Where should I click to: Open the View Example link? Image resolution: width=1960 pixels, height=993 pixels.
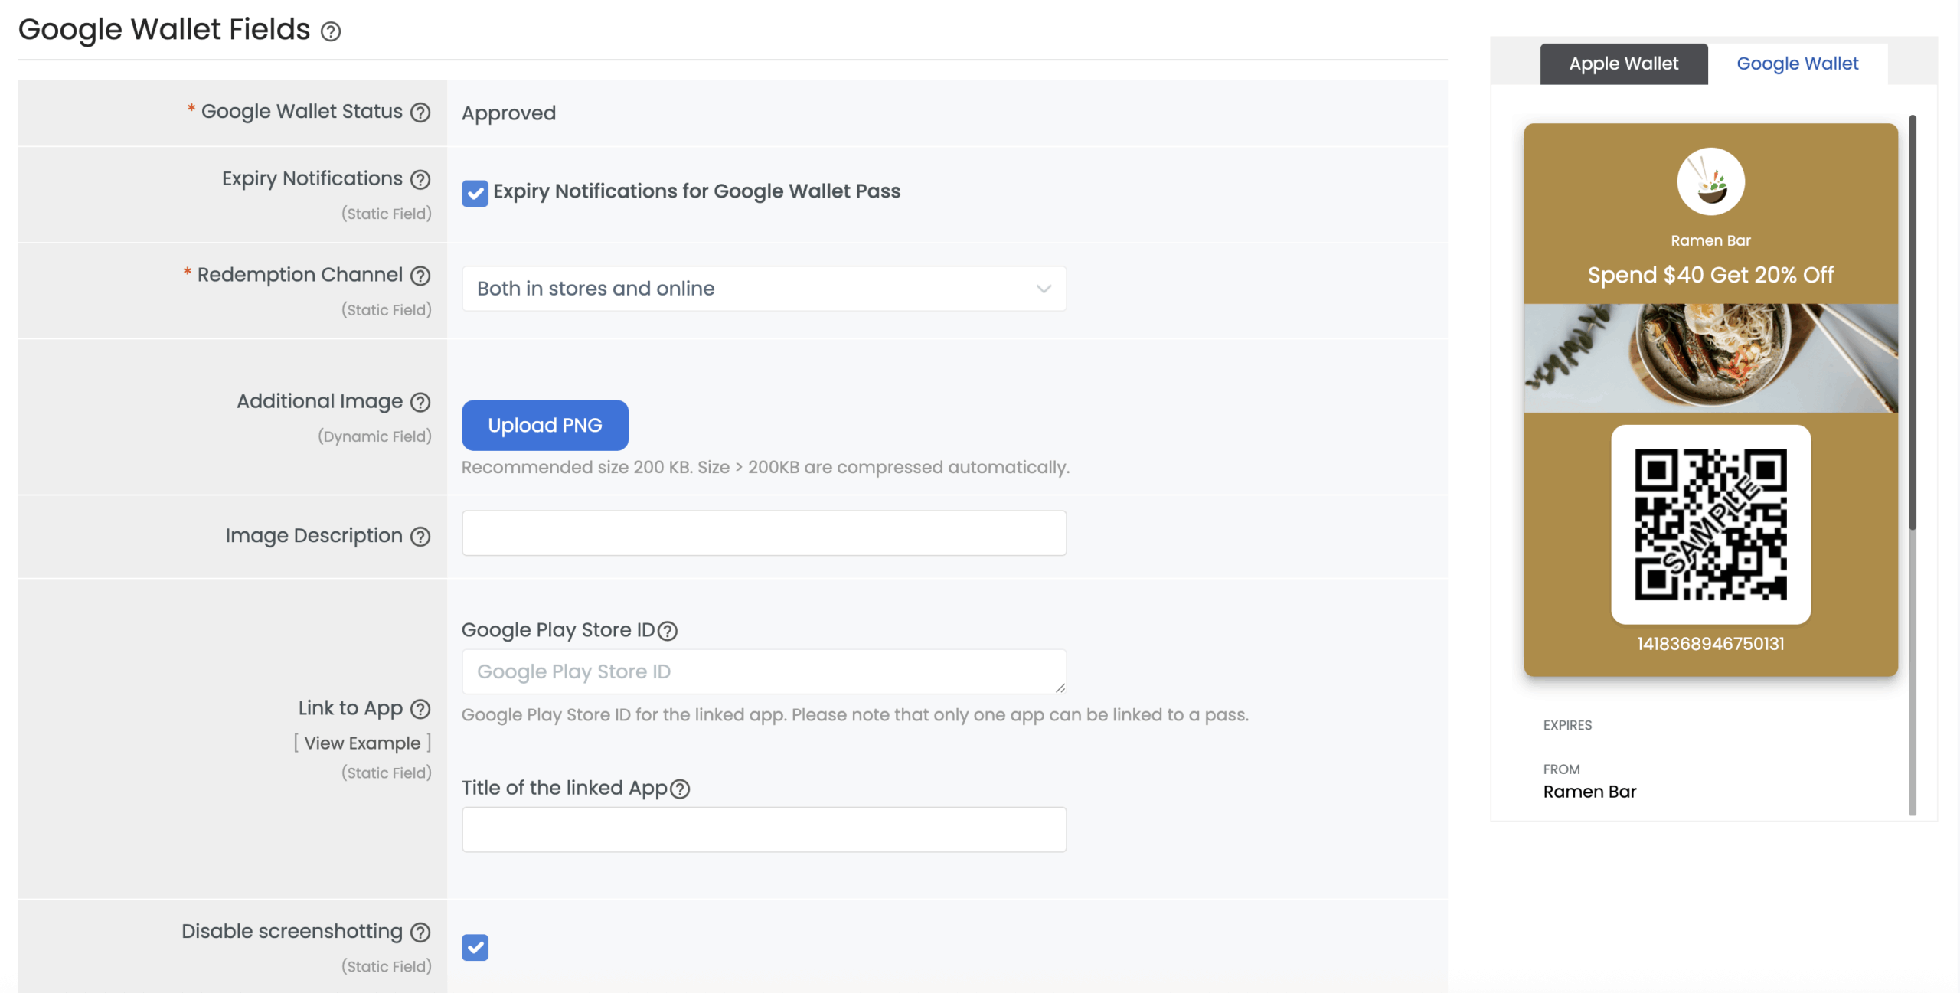pyautogui.click(x=362, y=742)
